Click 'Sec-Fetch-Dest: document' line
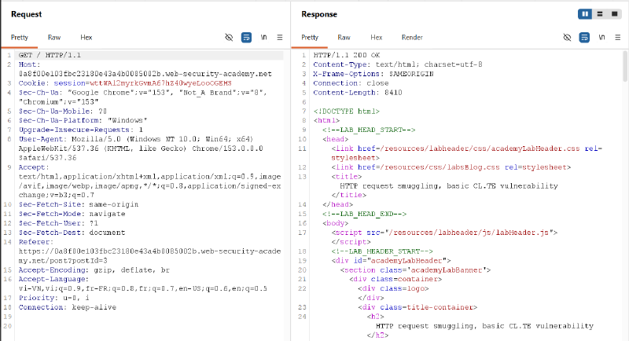The height and width of the screenshot is (341, 629). [x=72, y=233]
